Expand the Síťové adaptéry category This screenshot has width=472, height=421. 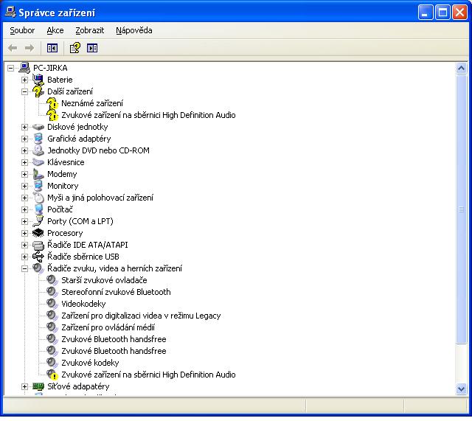point(24,386)
